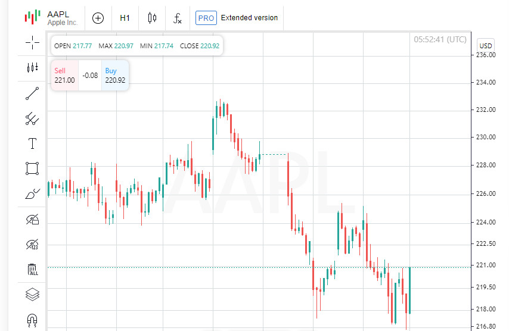Choose the pitchfork channel drawing tool
Viewport: 509px width, 331px height.
point(32,119)
